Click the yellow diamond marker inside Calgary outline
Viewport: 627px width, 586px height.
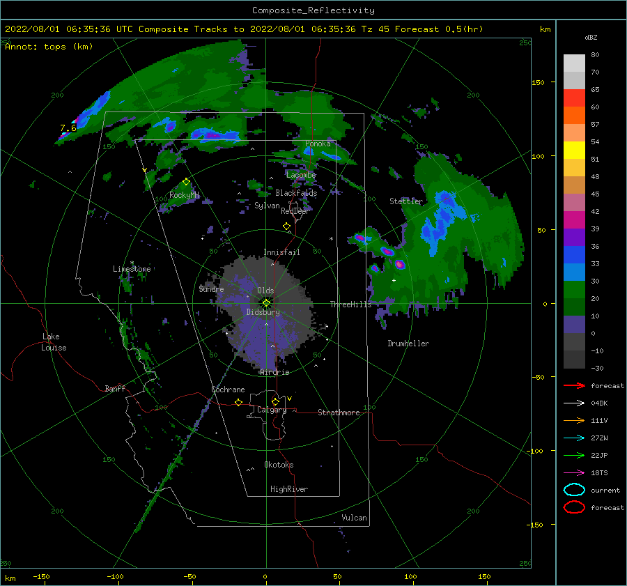coord(275,401)
